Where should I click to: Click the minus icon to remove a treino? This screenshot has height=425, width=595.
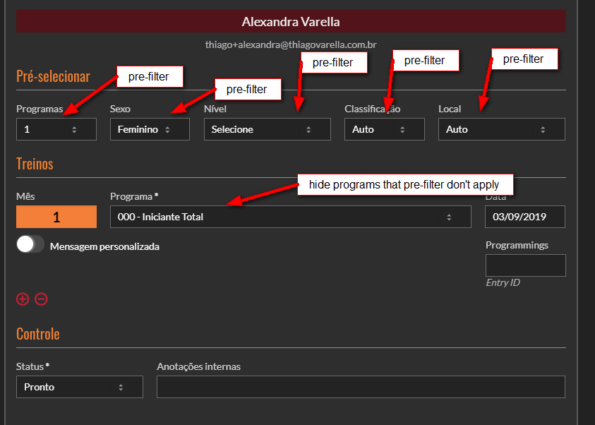[x=41, y=299]
